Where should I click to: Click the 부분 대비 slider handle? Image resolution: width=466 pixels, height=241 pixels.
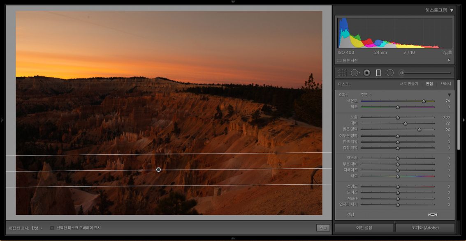coord(398,164)
